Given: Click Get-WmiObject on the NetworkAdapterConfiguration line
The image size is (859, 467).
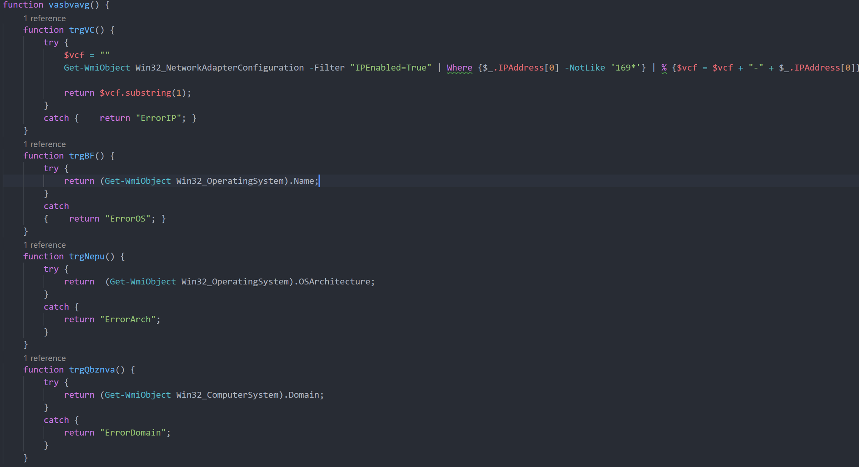Looking at the screenshot, I should click(97, 68).
